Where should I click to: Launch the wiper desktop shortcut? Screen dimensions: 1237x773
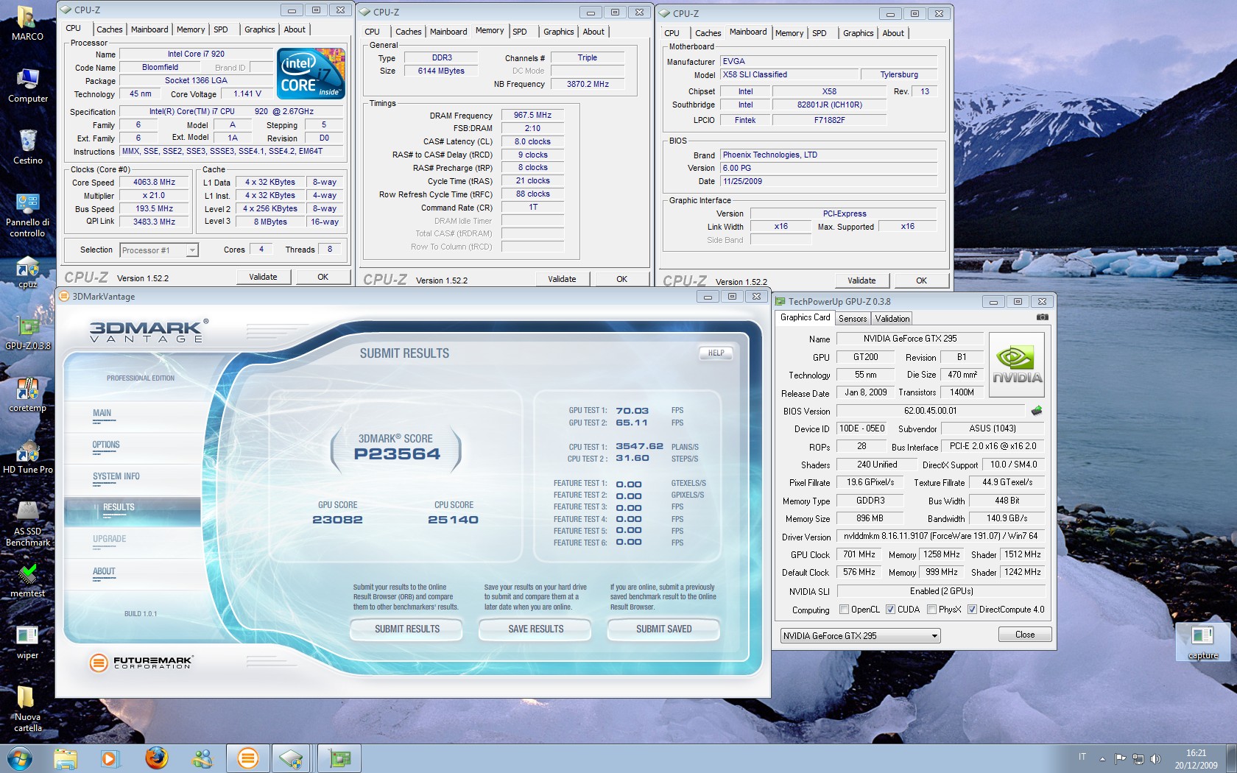28,642
